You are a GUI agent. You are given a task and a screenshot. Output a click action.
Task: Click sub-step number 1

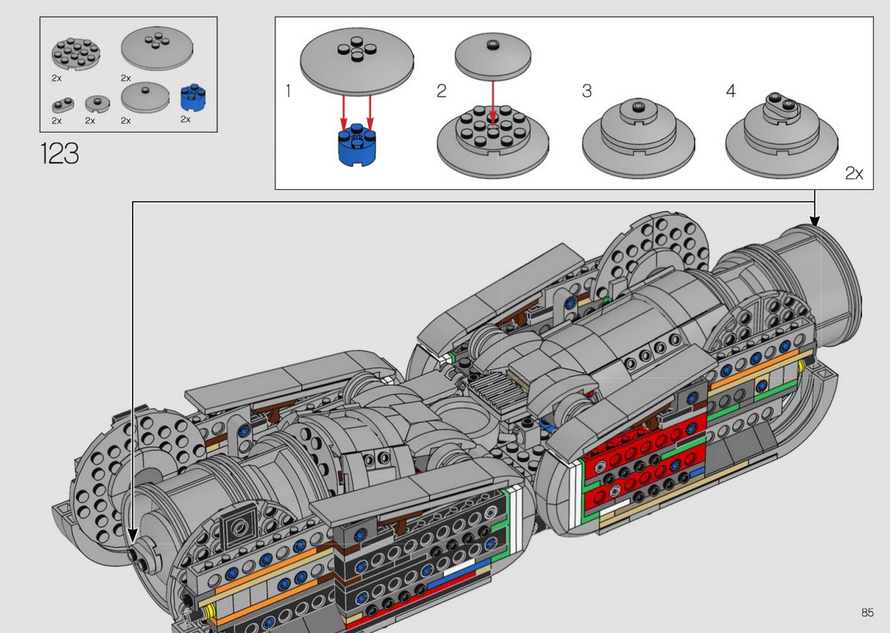tap(288, 91)
